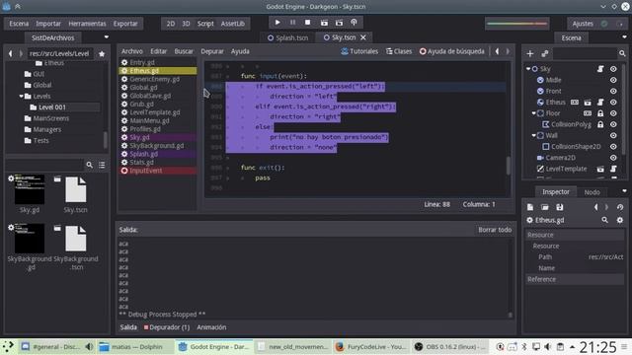Collapse the Floor node children
The width and height of the screenshot is (632, 355).
point(533,113)
